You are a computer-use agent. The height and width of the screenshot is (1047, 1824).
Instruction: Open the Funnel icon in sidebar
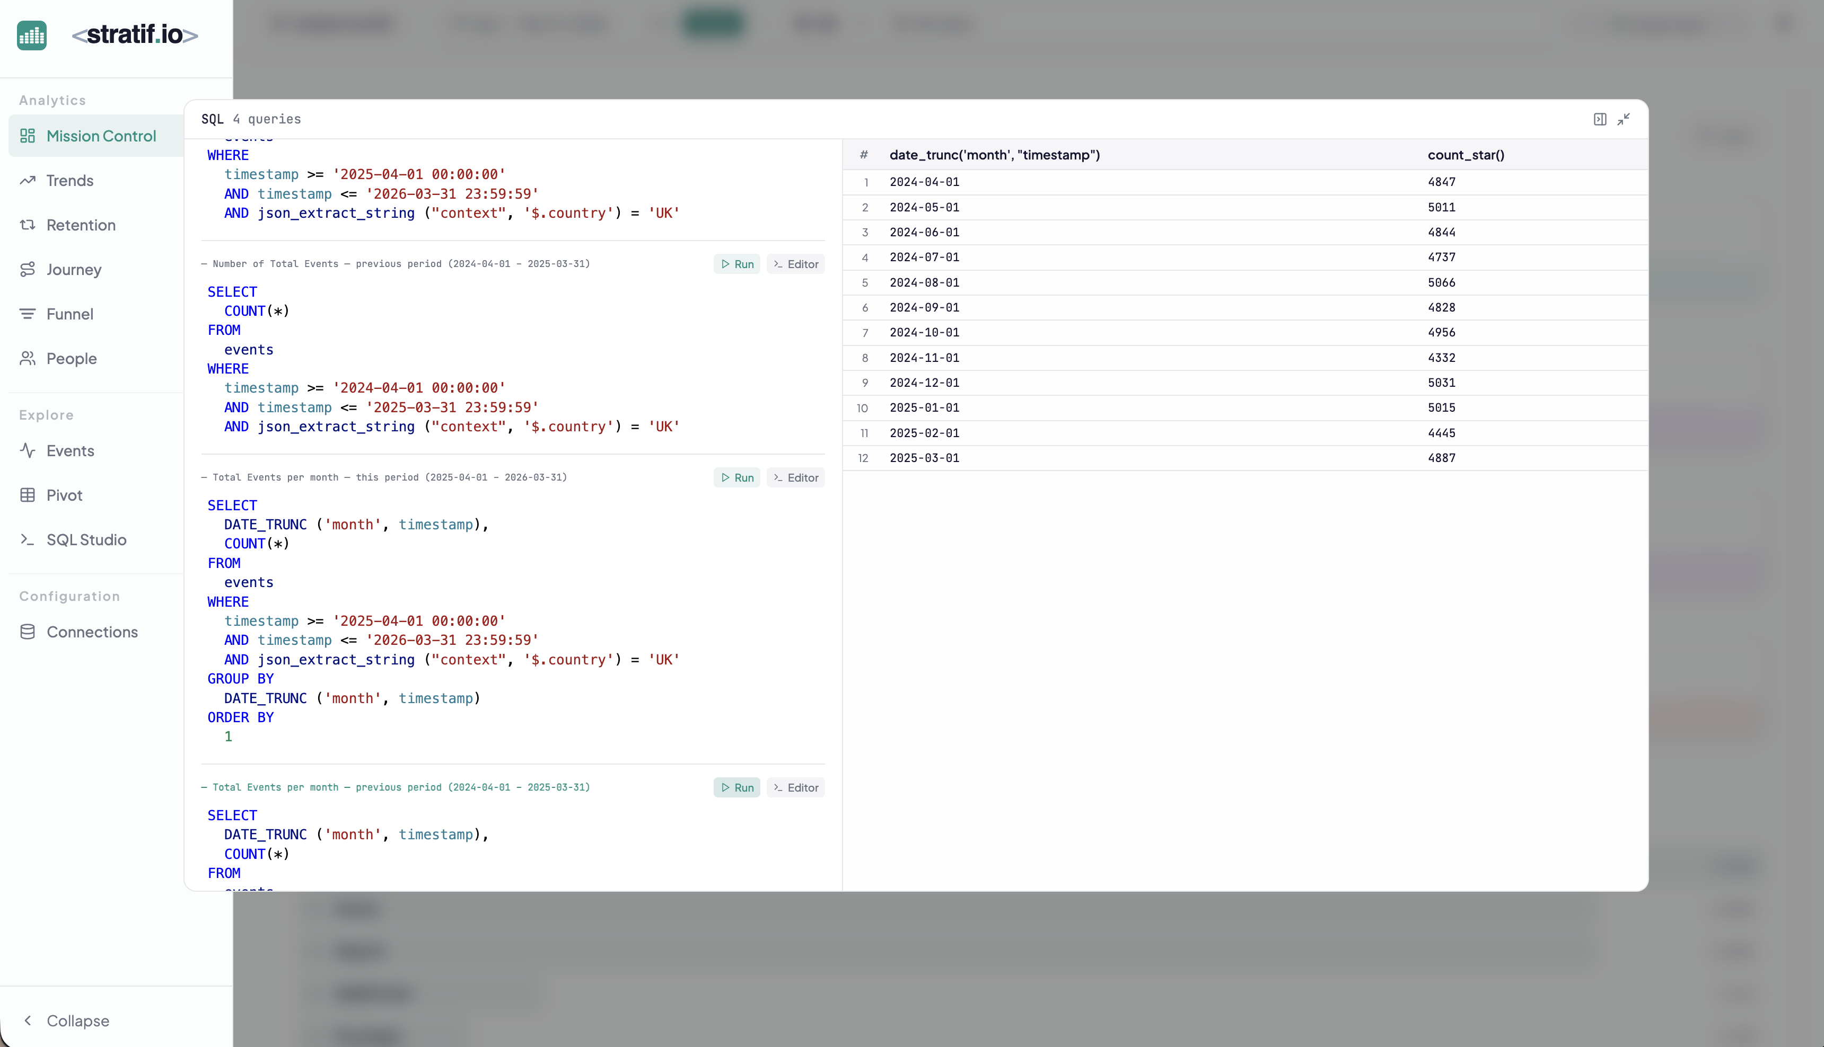(28, 314)
